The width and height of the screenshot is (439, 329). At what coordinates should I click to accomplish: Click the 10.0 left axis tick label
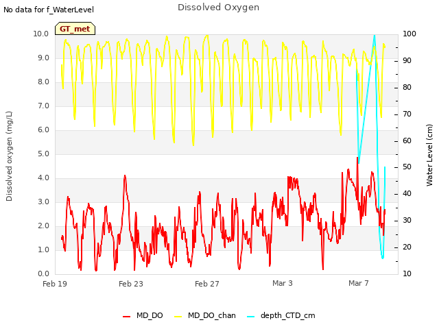click(x=41, y=34)
